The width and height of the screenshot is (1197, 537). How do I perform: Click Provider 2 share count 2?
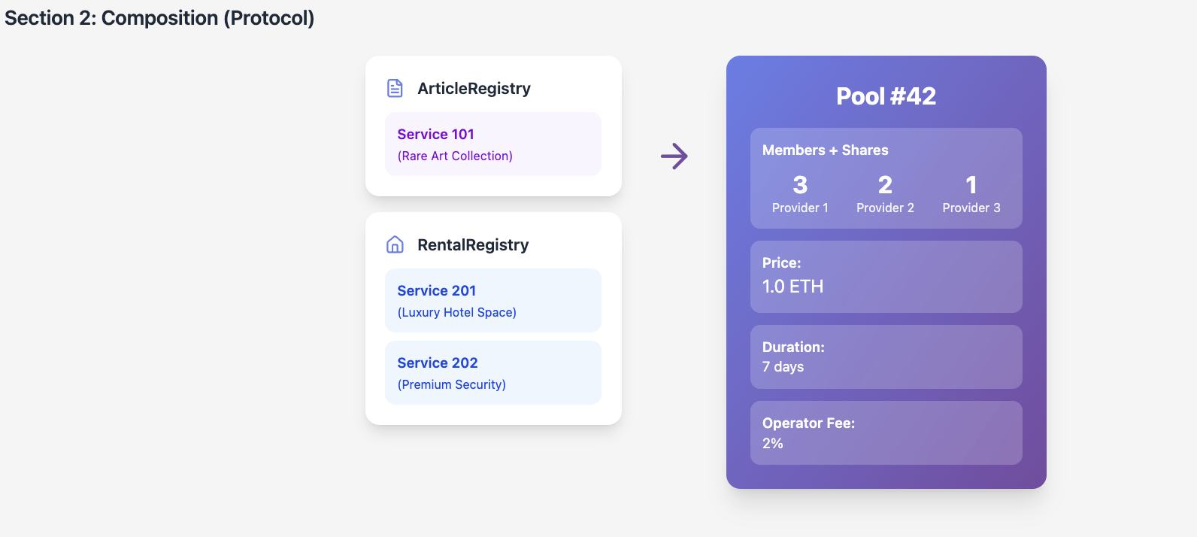pyautogui.click(x=885, y=185)
